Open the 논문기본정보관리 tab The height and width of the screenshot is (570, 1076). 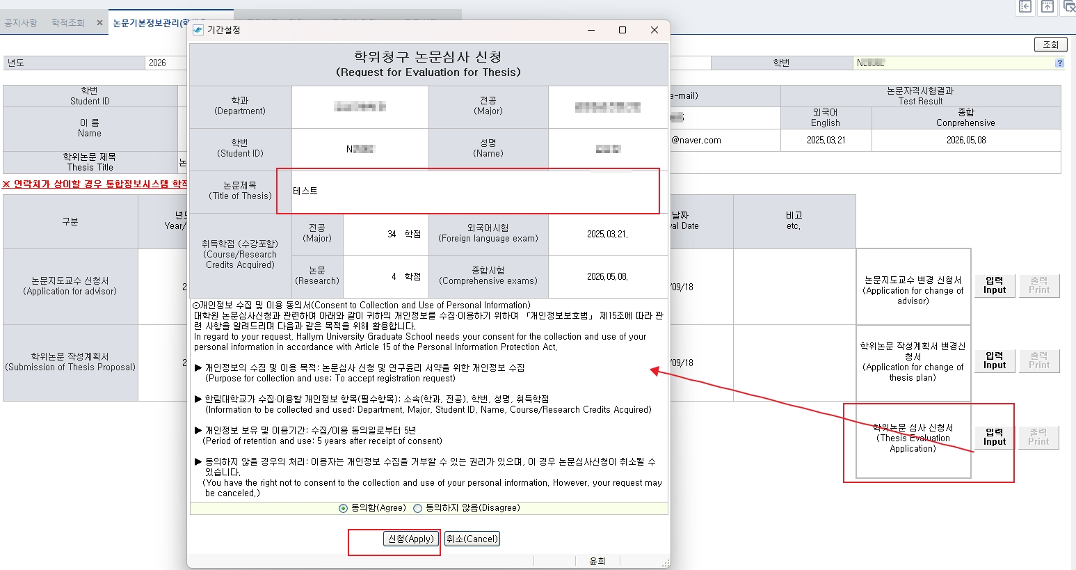tap(150, 23)
